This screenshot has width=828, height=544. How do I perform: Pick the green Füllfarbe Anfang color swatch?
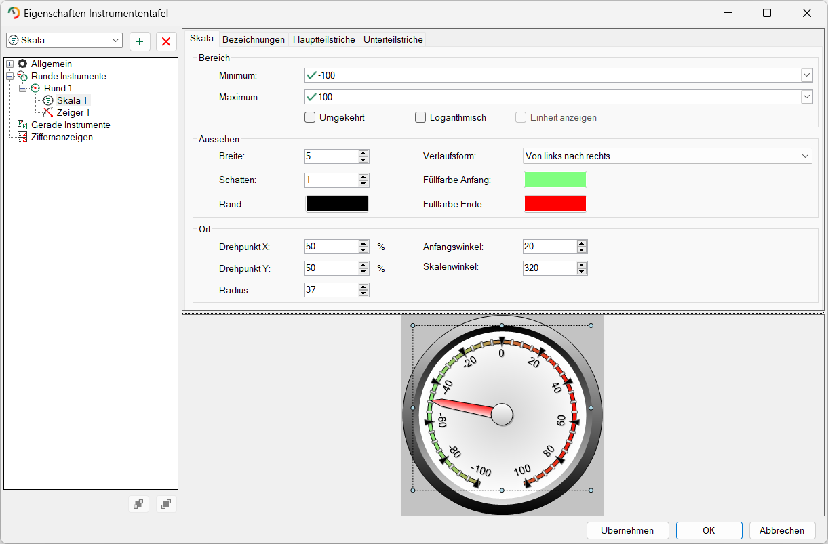[x=555, y=180]
